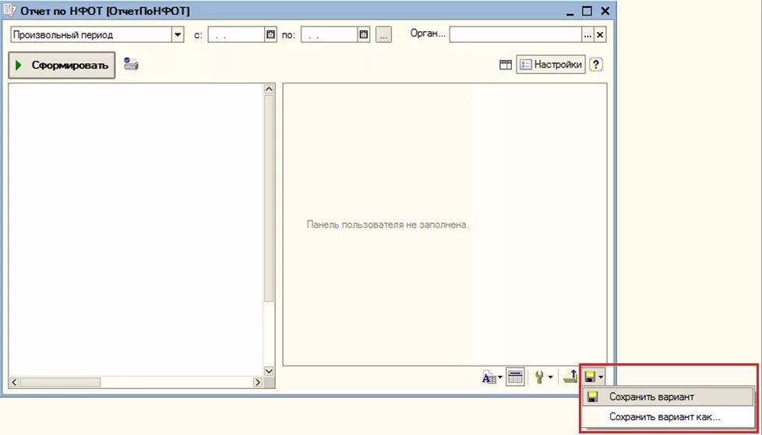762x435 pixels.
Task: Select the Сохранить вариант menu item
Action: 668,397
